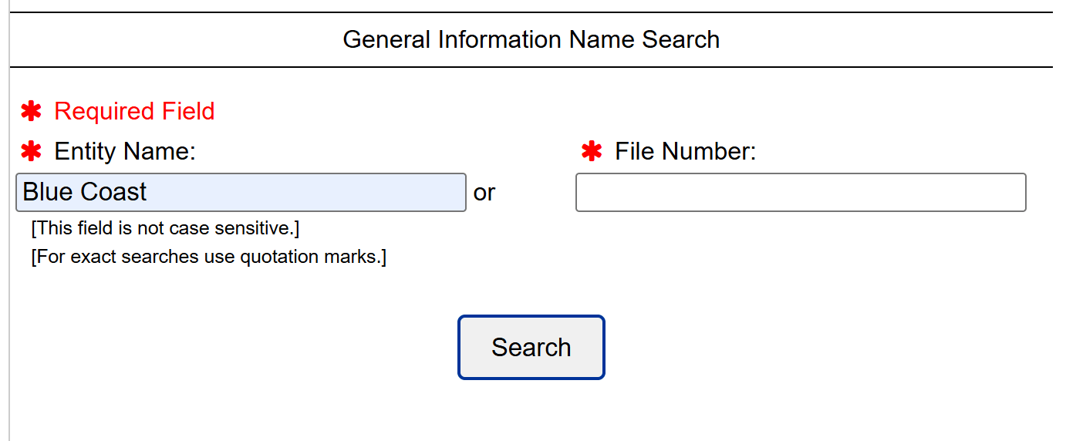The width and height of the screenshot is (1066, 441).
Task: Click into the empty File Number field
Action: point(801,192)
